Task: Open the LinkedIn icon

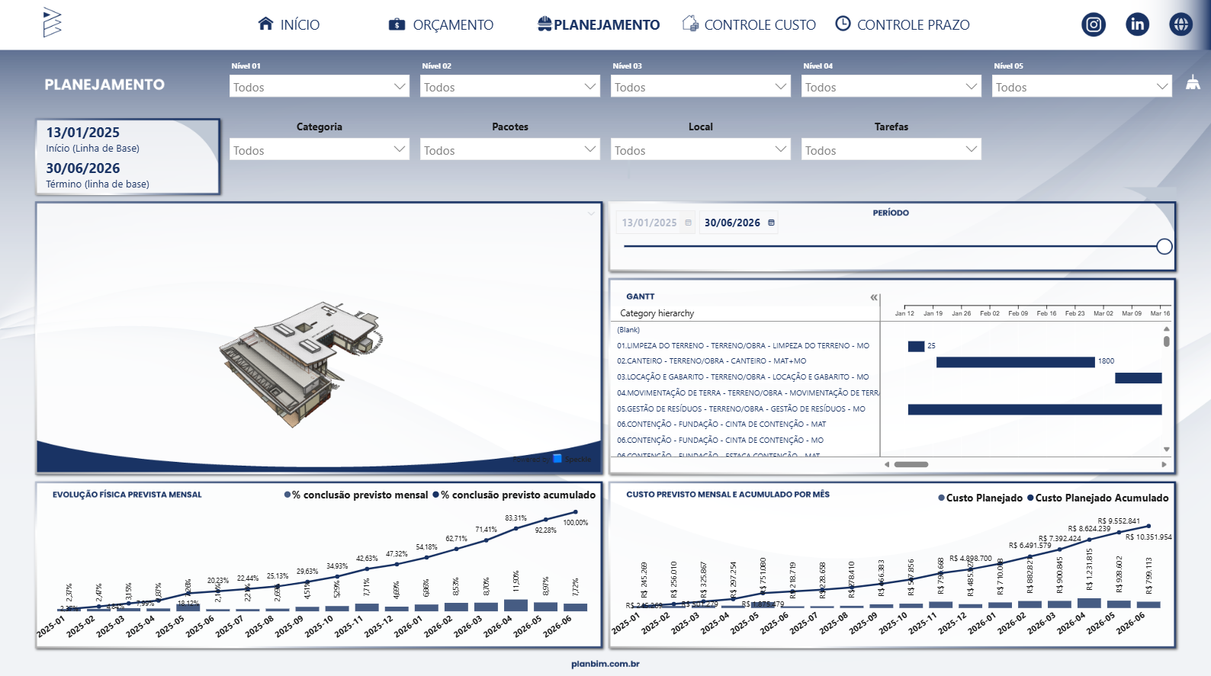Action: tap(1137, 24)
